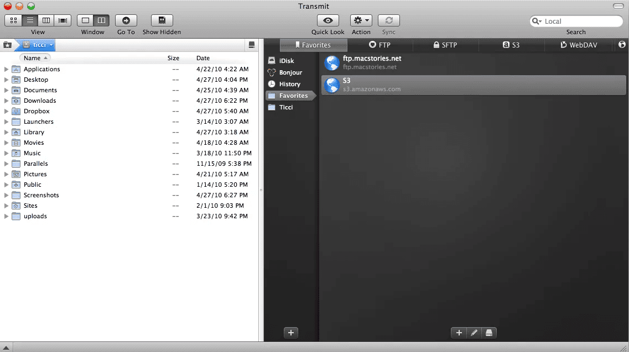Switch to list view
This screenshot has width=629, height=352.
[x=30, y=20]
